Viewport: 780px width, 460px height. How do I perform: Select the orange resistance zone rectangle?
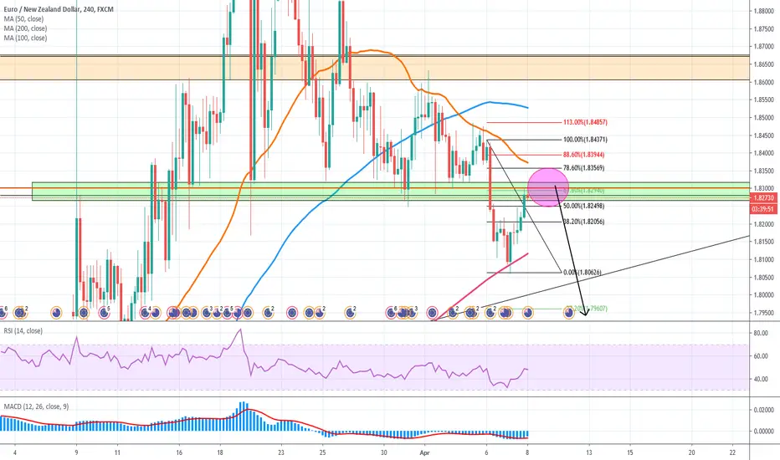(x=375, y=68)
